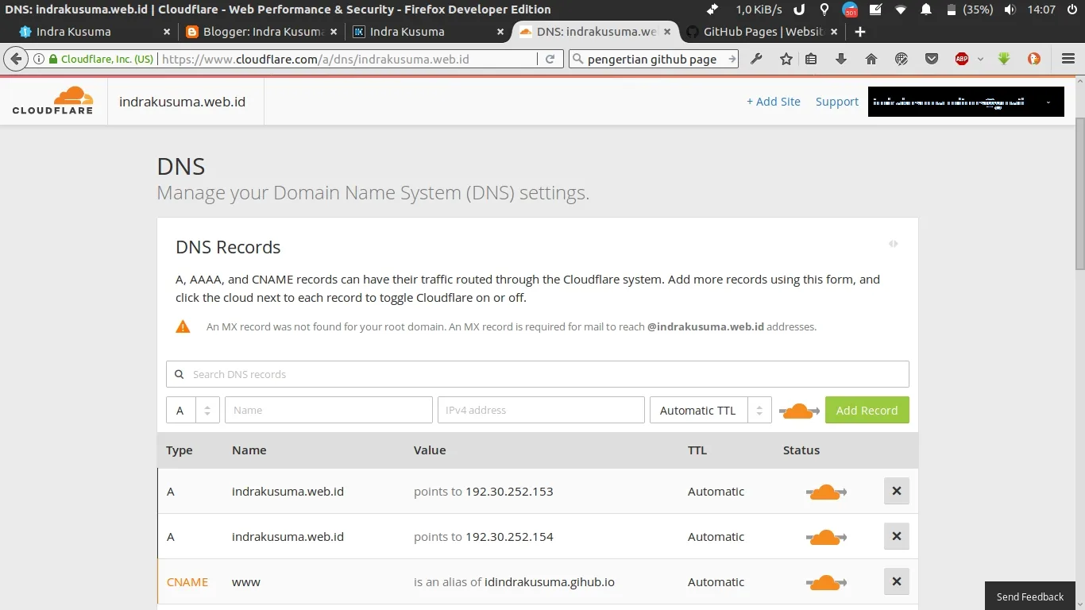Click the + Add Site link
Screen dimensions: 1085x610
773,102
